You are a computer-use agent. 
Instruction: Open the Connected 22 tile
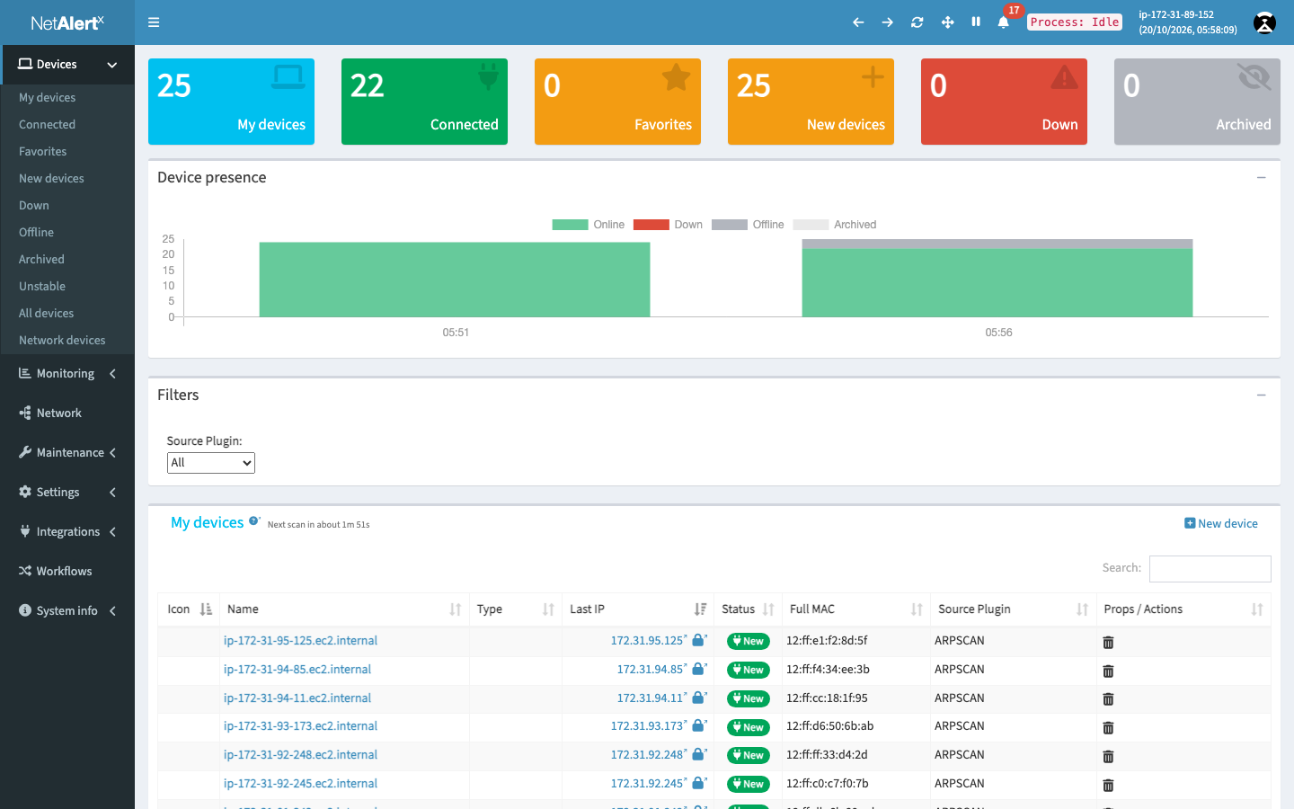tap(424, 102)
